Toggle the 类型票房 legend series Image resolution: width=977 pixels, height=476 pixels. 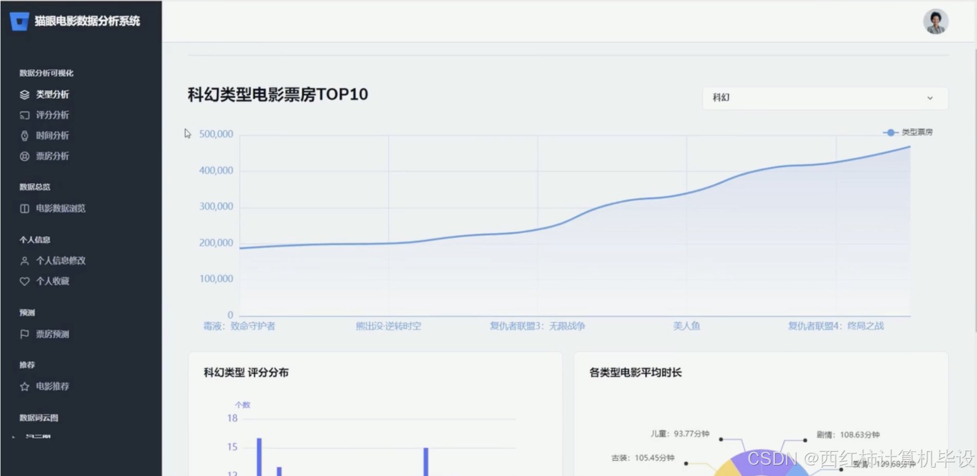pos(908,132)
